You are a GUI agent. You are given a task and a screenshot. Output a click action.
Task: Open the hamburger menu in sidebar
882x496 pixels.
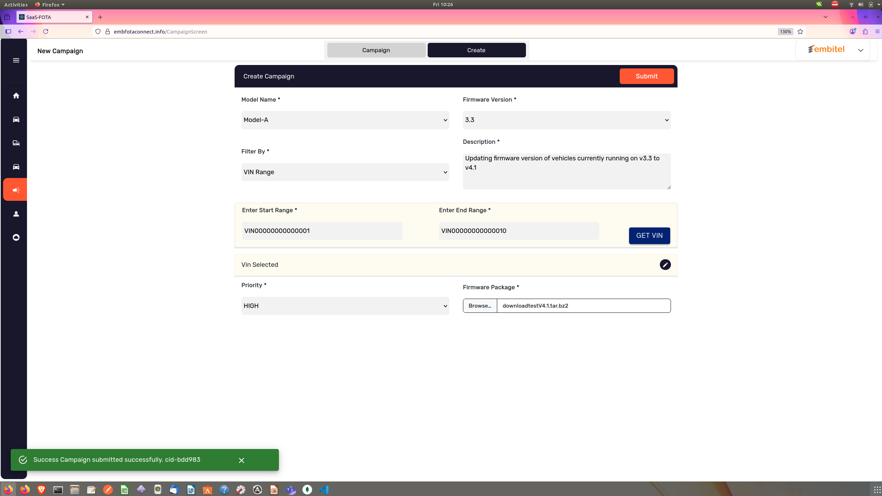pyautogui.click(x=16, y=60)
